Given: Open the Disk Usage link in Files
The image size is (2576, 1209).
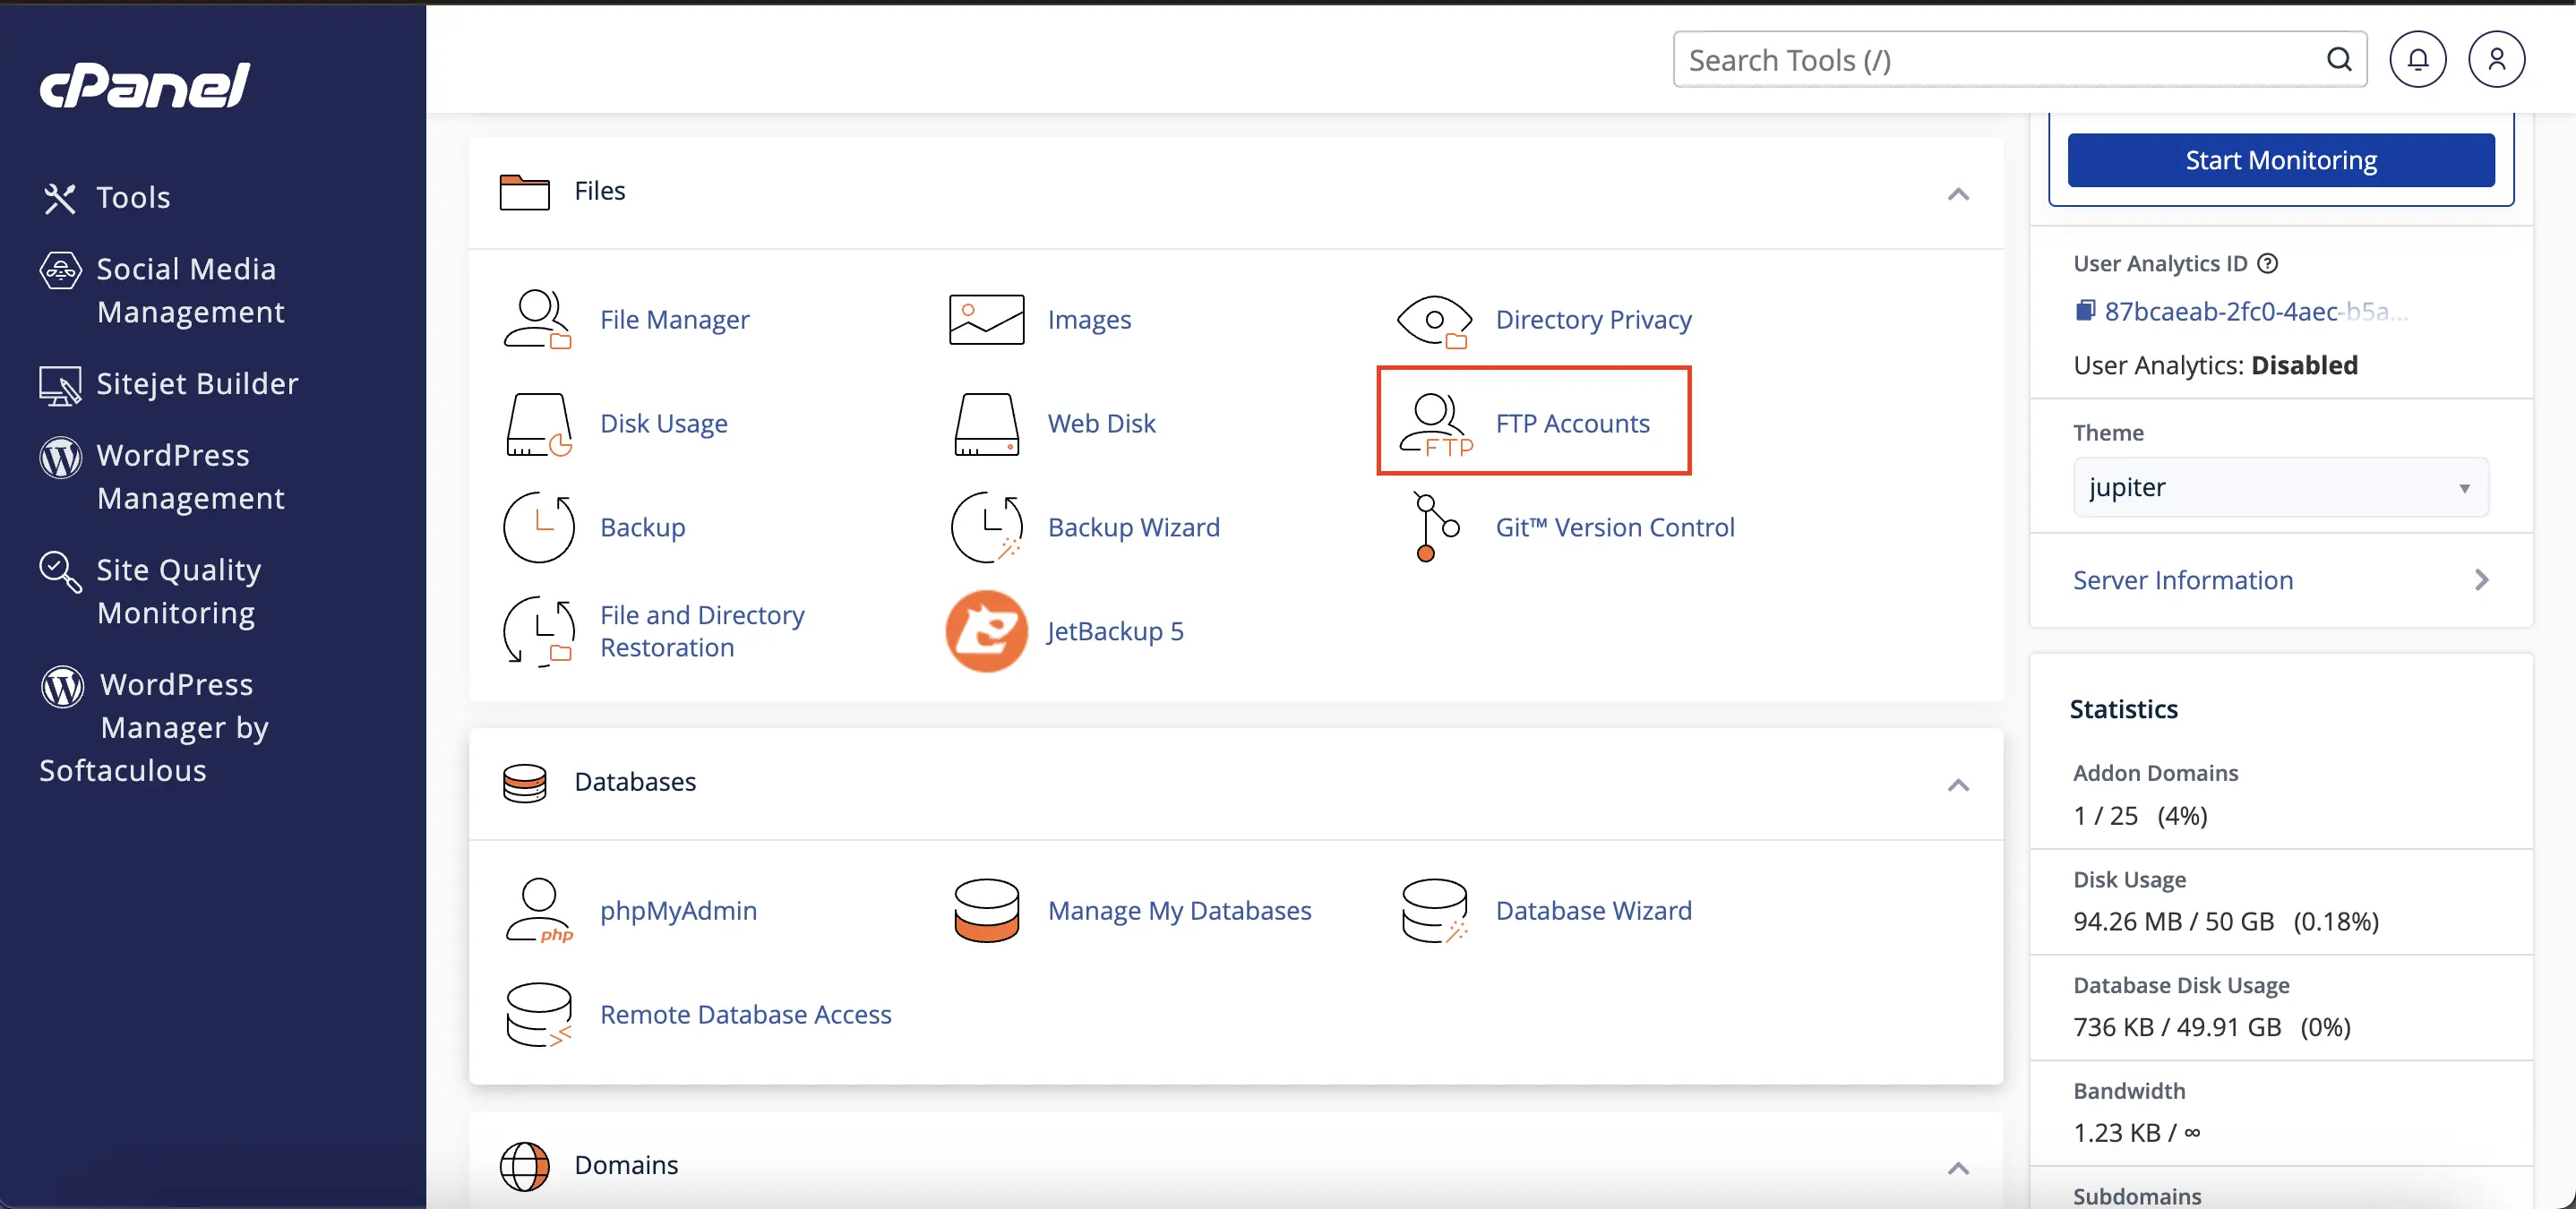Looking at the screenshot, I should (x=663, y=424).
